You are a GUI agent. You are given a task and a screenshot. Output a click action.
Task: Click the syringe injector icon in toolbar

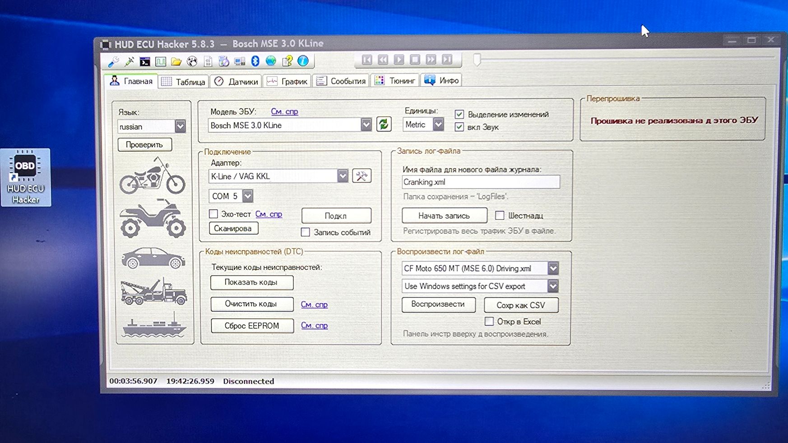pyautogui.click(x=130, y=61)
